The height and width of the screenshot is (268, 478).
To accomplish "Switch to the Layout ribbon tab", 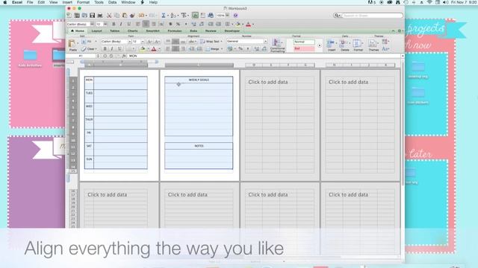I will point(96,31).
